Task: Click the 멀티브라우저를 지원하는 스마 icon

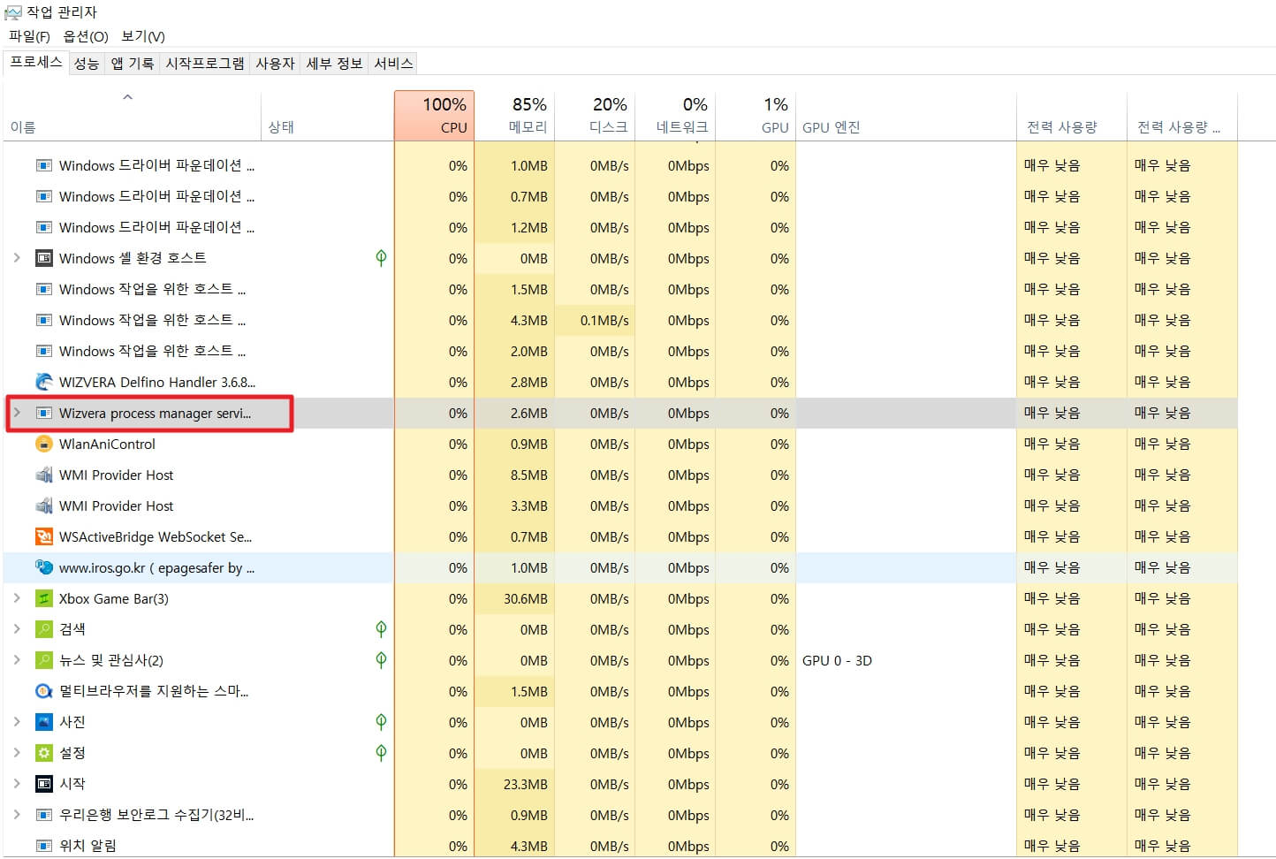Action: pyautogui.click(x=43, y=691)
